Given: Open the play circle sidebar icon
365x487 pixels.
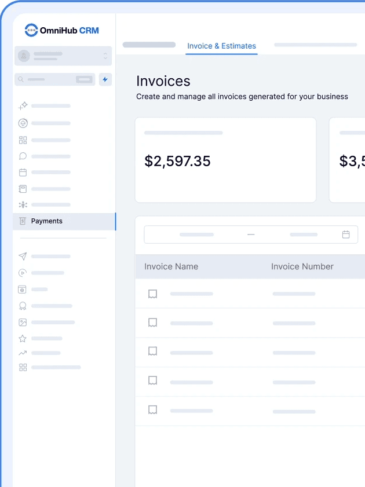Looking at the screenshot, I should click(23, 273).
